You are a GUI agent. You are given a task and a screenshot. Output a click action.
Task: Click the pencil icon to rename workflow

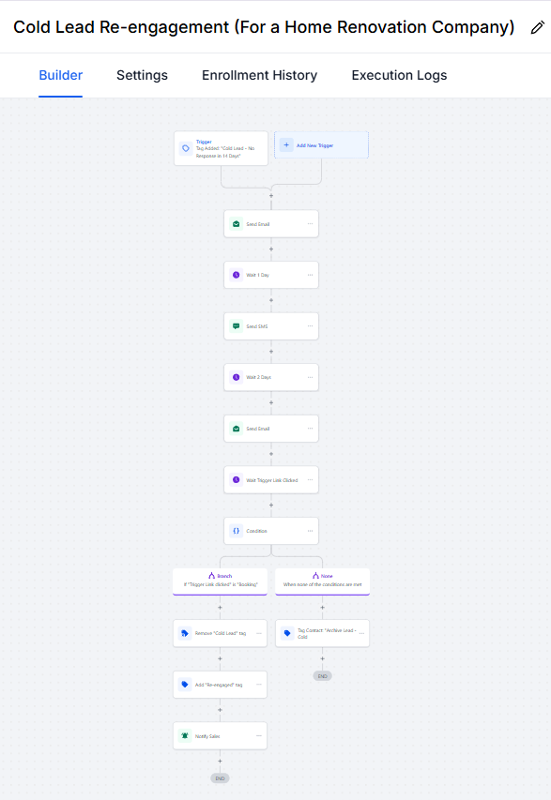537,27
